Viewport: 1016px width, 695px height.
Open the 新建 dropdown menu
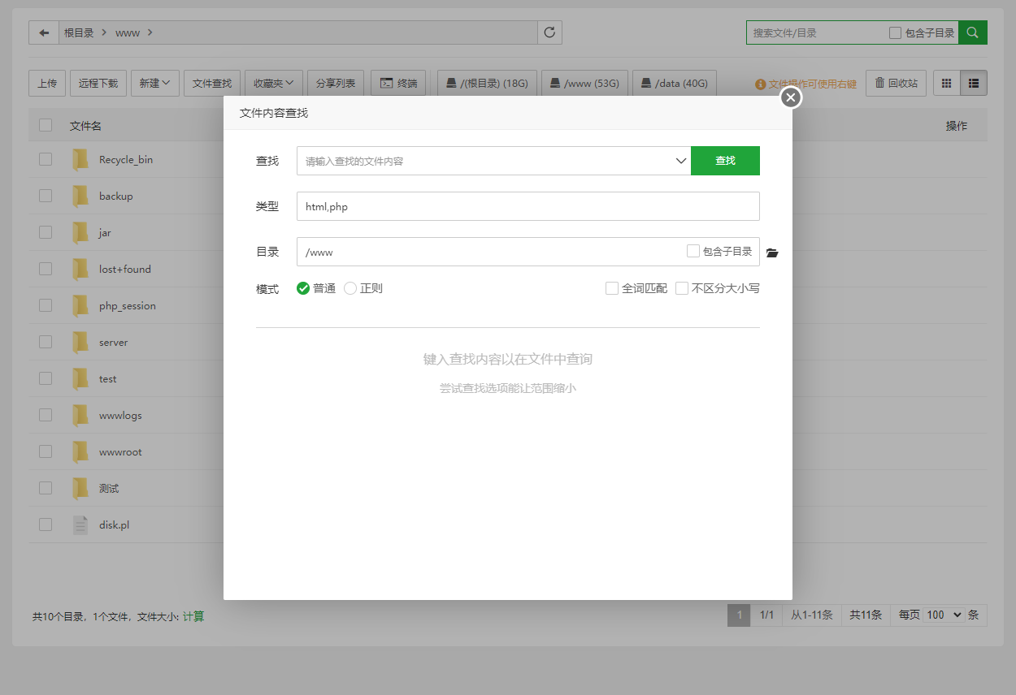154,82
